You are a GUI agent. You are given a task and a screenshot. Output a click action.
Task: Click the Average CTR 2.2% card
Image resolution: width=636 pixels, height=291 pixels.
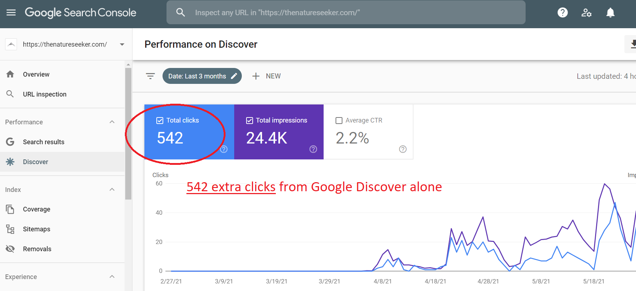(x=368, y=132)
